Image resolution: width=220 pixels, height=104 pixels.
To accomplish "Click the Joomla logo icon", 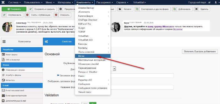I will [3, 2].
